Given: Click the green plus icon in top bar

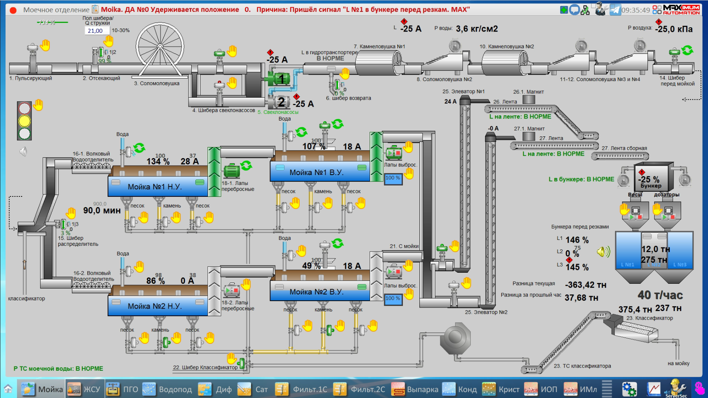Looking at the screenshot, I should [x=564, y=10].
